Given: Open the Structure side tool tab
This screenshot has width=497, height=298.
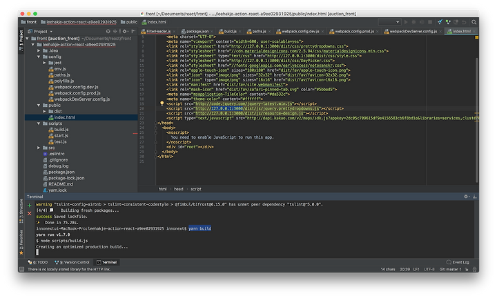Looking at the screenshot, I should pyautogui.click(x=21, y=211).
